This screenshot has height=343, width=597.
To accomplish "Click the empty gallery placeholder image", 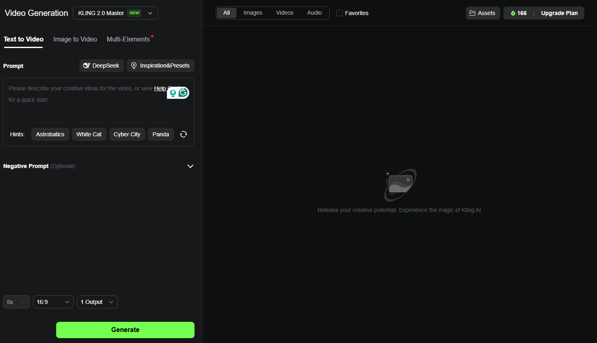I will 400,185.
